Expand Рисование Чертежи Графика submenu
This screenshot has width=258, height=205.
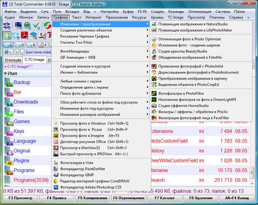(101, 37)
